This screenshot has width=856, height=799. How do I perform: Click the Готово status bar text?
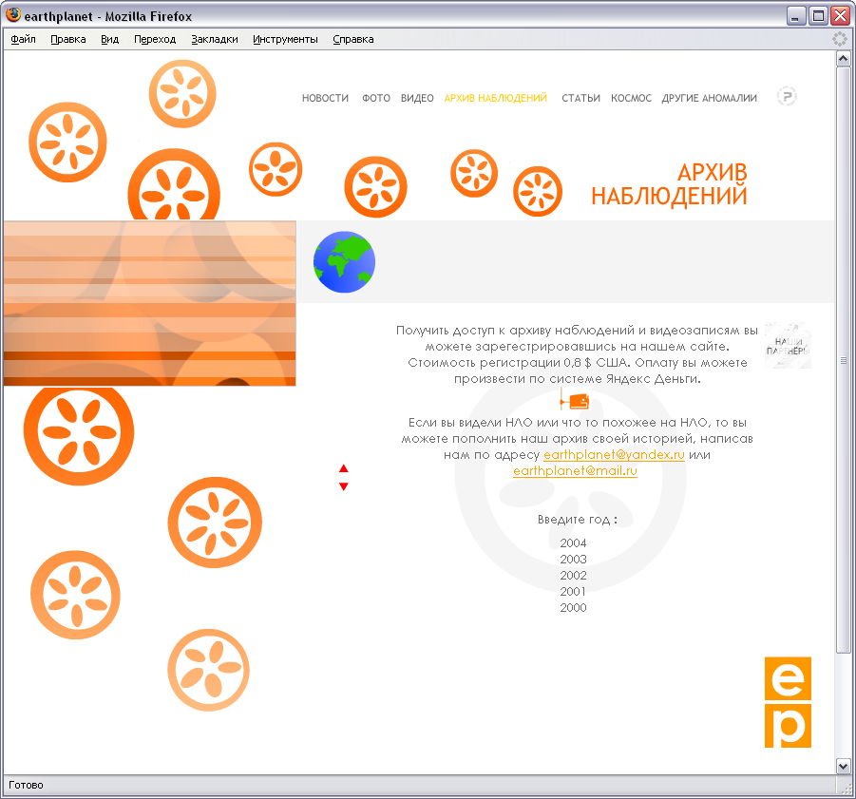click(26, 785)
